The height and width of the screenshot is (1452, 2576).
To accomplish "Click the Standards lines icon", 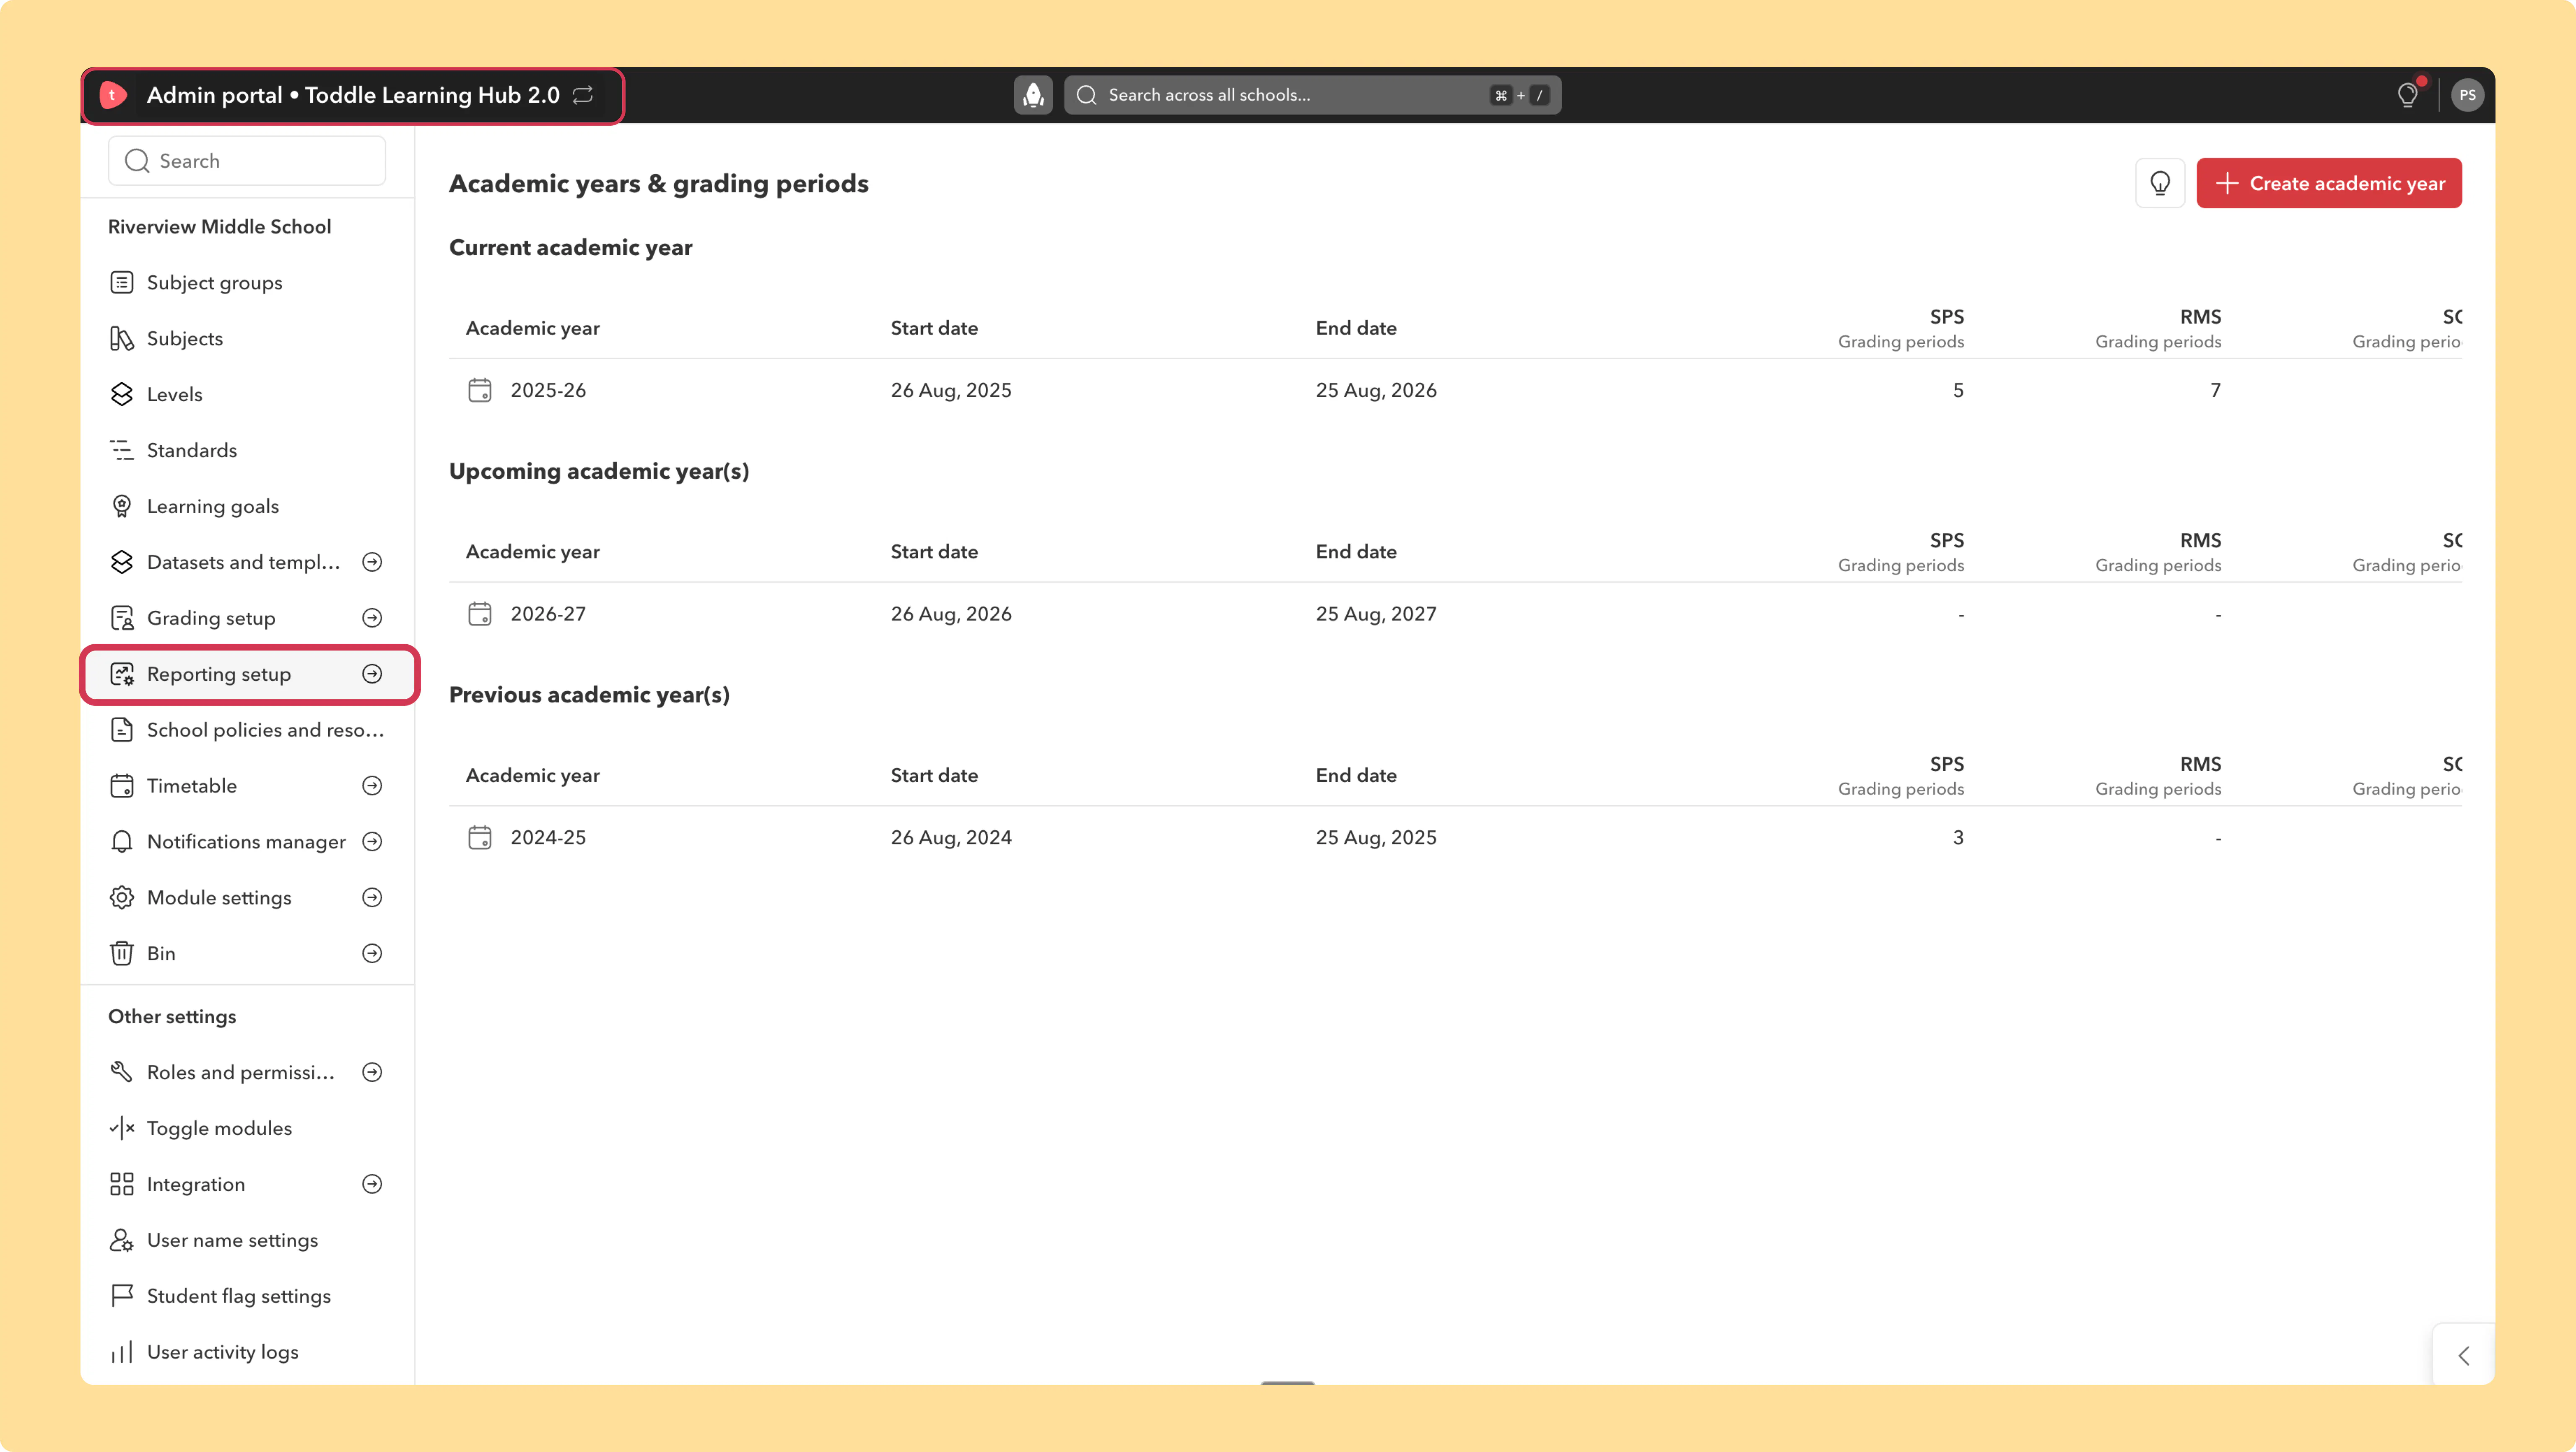I will [122, 451].
